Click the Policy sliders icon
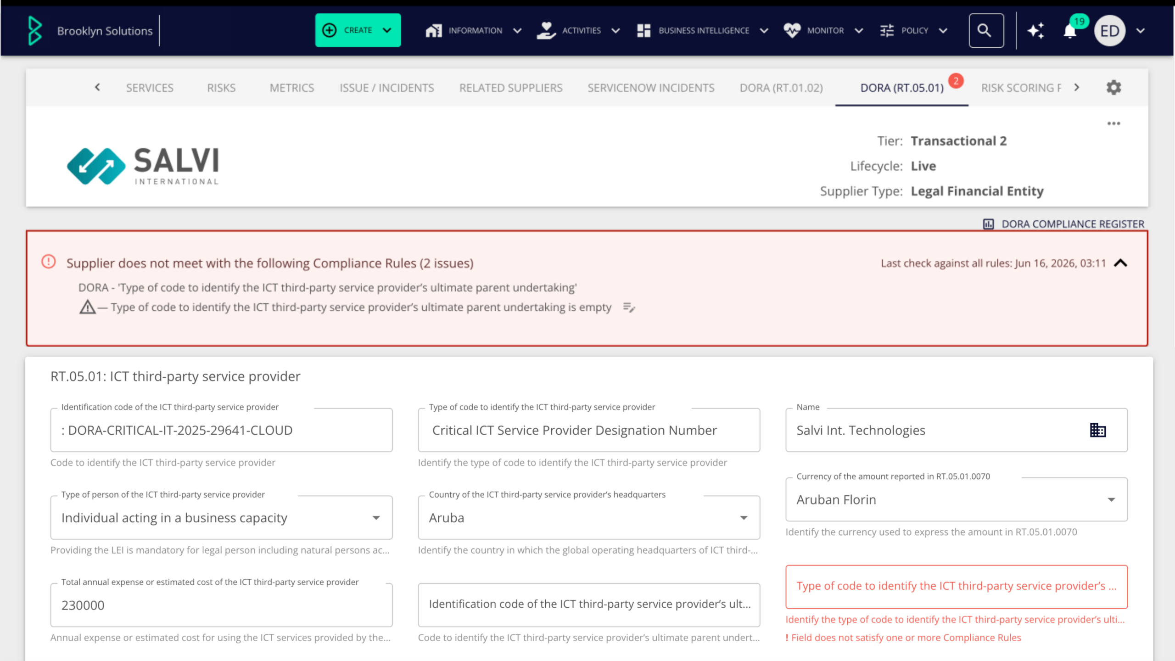1175x661 pixels. coord(887,30)
